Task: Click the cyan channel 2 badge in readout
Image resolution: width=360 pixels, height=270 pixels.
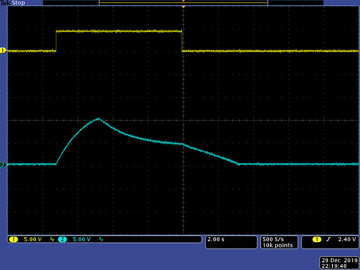Action: tap(62, 239)
